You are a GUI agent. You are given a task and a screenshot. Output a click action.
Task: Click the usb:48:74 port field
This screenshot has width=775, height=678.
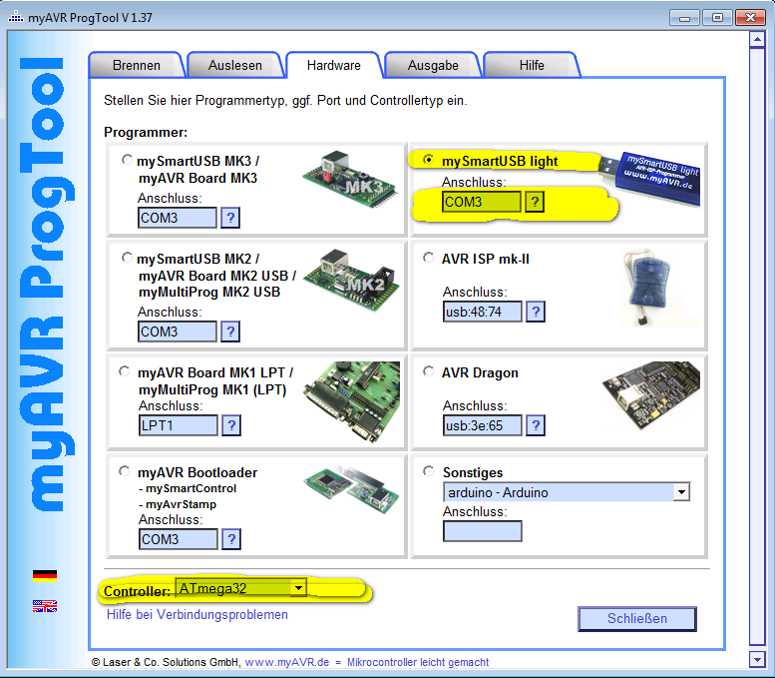click(x=483, y=312)
